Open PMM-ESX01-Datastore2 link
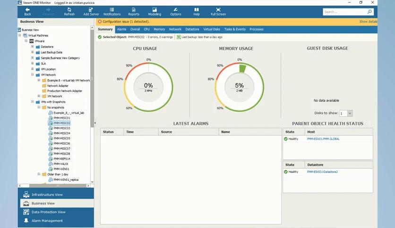This screenshot has height=228, width=395. click(x=322, y=172)
